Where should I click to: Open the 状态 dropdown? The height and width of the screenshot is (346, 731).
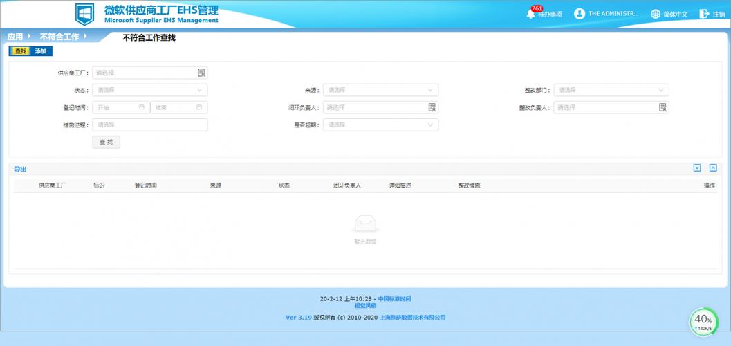[x=150, y=90]
